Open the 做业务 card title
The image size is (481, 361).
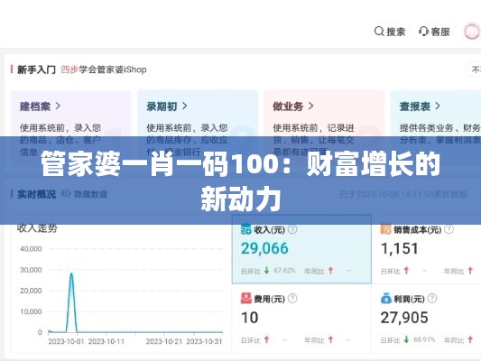(x=288, y=106)
